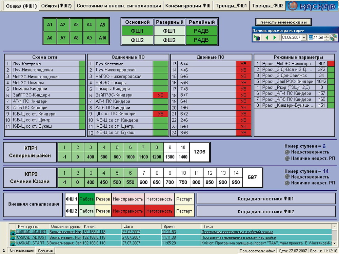Open the history date dropdown

(303, 38)
